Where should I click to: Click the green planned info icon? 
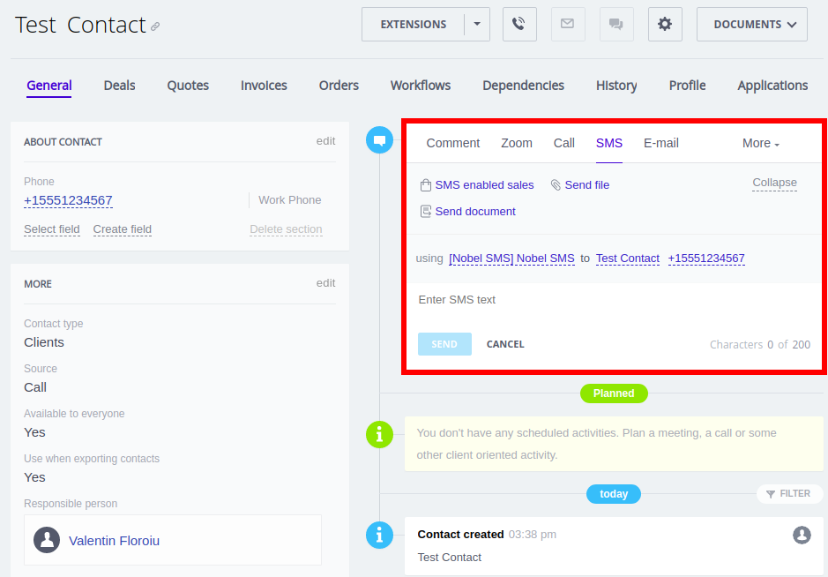click(379, 434)
